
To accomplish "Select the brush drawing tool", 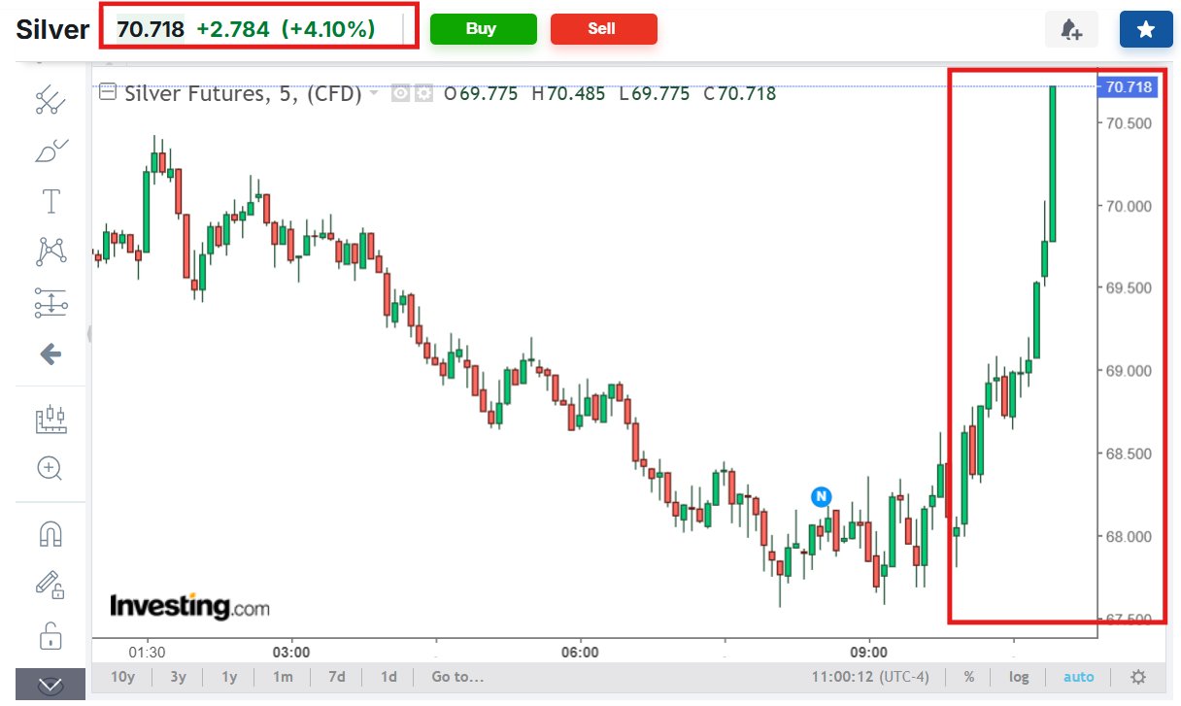I will pyautogui.click(x=51, y=151).
